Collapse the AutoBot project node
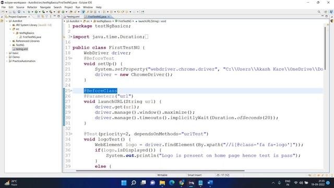The width and height of the screenshot is (334, 188). 7,21
